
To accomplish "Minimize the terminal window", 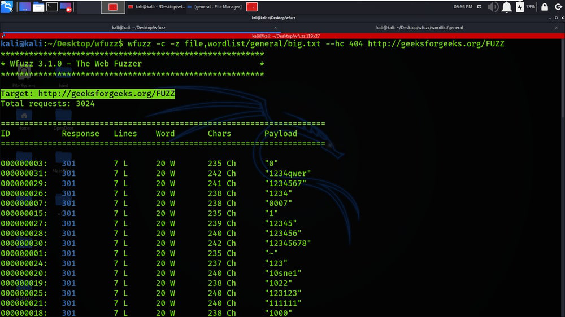I will (x=550, y=18).
